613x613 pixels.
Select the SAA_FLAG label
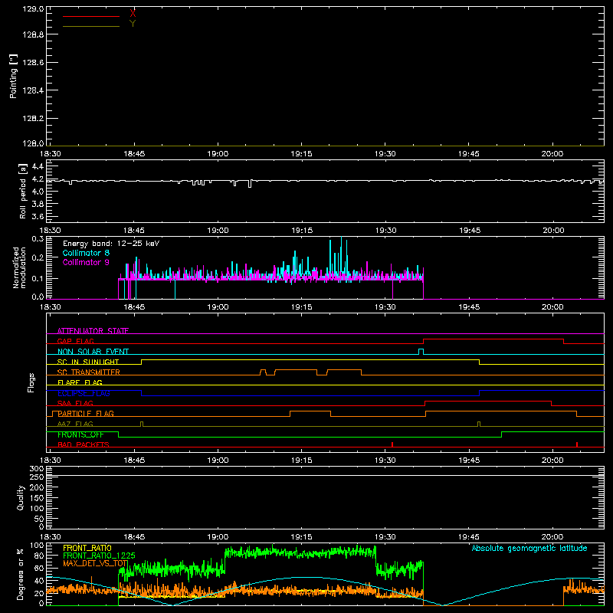pos(75,403)
